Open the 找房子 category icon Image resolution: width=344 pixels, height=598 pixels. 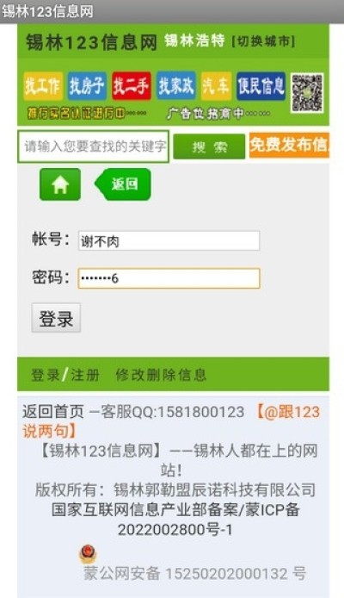click(x=87, y=86)
